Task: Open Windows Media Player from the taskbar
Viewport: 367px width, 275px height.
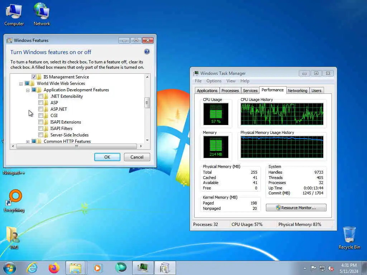Action: tap(97, 268)
